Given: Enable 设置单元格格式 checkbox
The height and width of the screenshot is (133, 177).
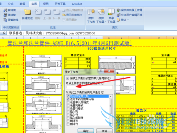Looking at the screenshot, I should (68, 102).
